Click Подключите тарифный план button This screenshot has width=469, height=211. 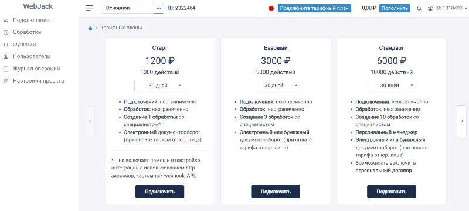314,8
